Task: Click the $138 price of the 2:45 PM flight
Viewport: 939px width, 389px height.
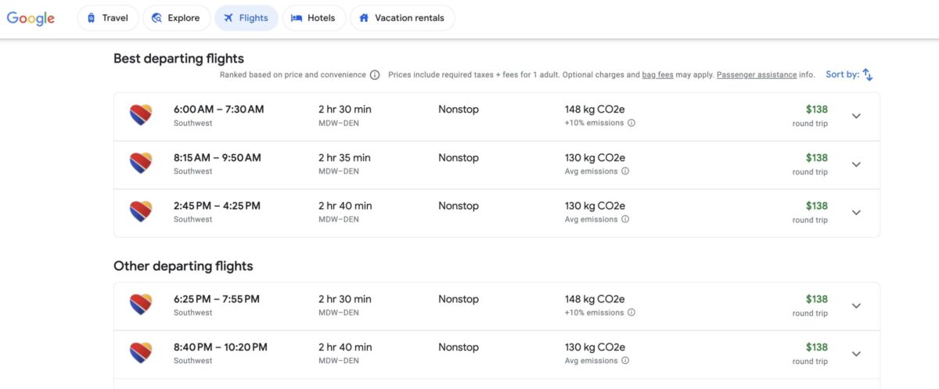Action: [x=816, y=206]
